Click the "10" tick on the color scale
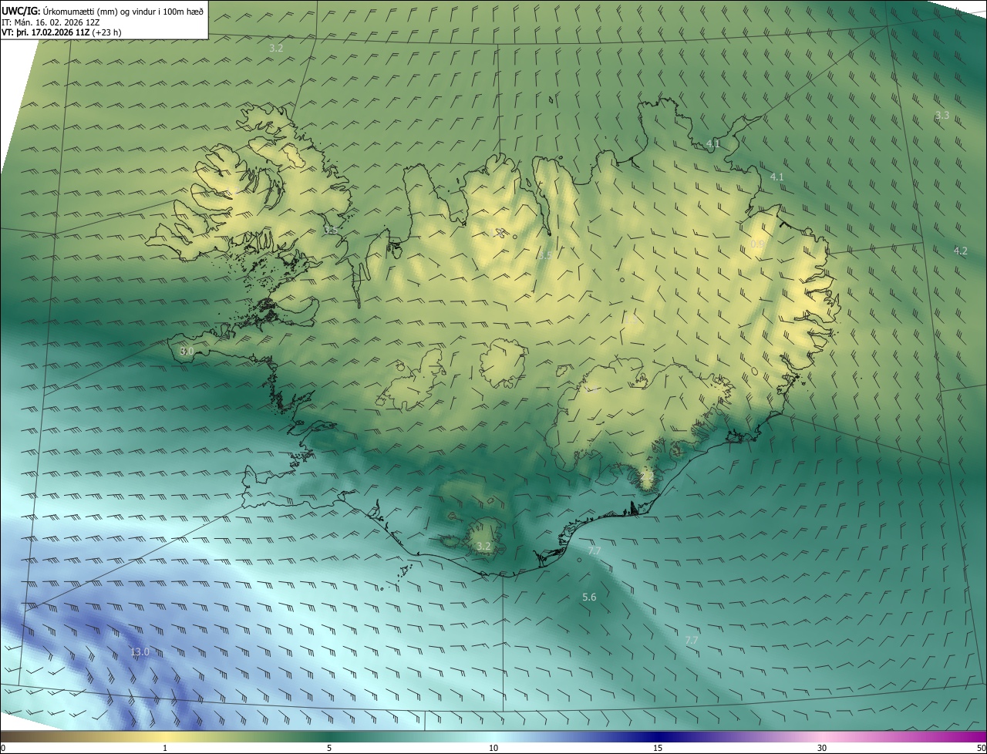Viewport: 987px width, 754px height. click(493, 748)
